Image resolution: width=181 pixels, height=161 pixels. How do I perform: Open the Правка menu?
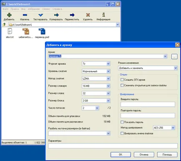[x=15, y=9]
